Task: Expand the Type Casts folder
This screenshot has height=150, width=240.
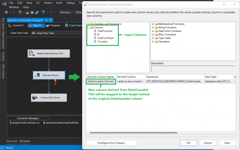Action: (153, 38)
